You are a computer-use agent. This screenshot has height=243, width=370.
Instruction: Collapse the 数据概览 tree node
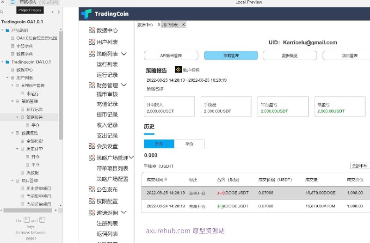pos(12,133)
